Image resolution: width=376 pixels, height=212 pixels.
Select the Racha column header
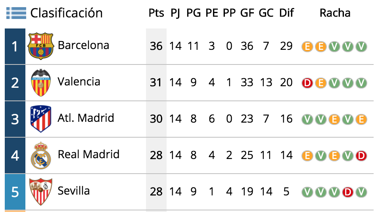pyautogui.click(x=335, y=13)
